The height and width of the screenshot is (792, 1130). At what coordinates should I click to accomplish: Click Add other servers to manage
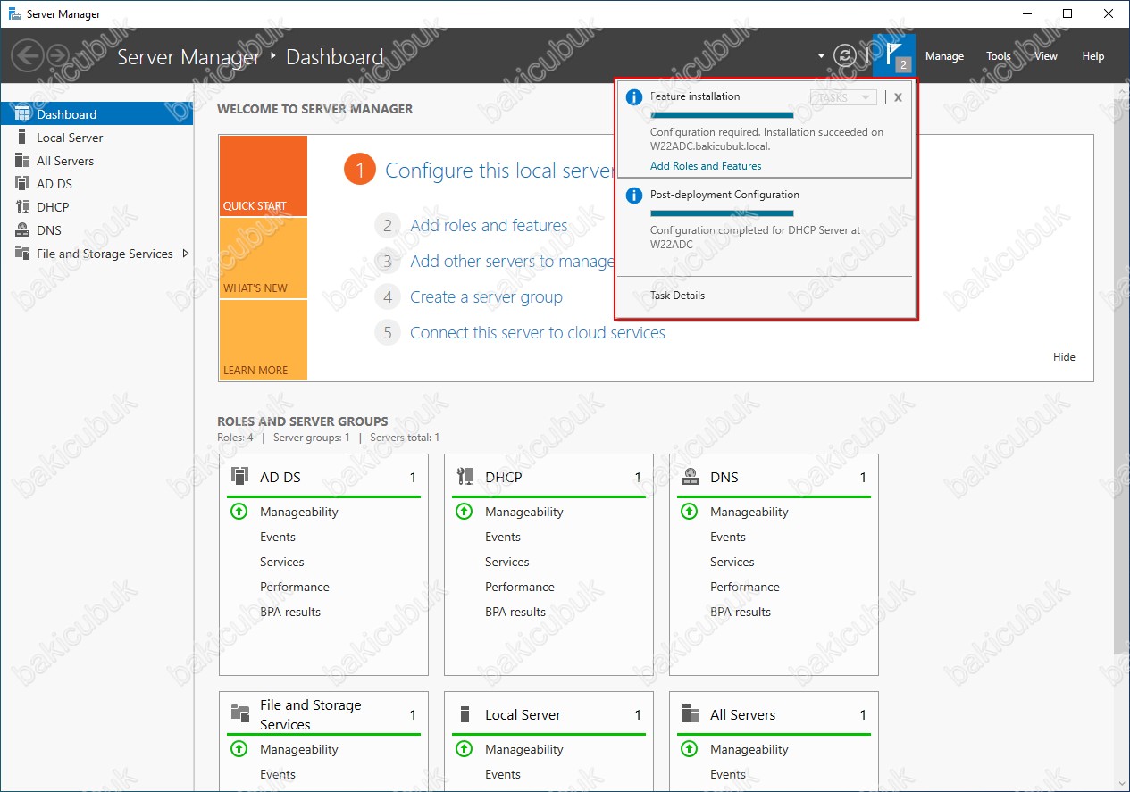tap(512, 262)
